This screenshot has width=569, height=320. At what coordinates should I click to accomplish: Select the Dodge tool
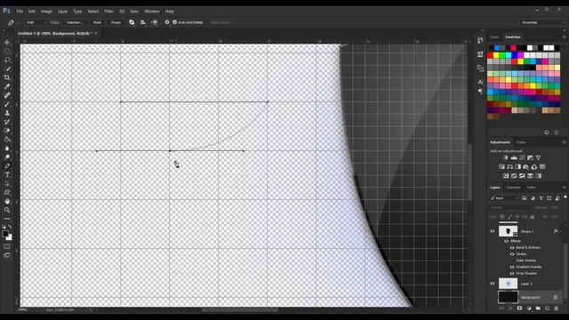[x=7, y=157]
